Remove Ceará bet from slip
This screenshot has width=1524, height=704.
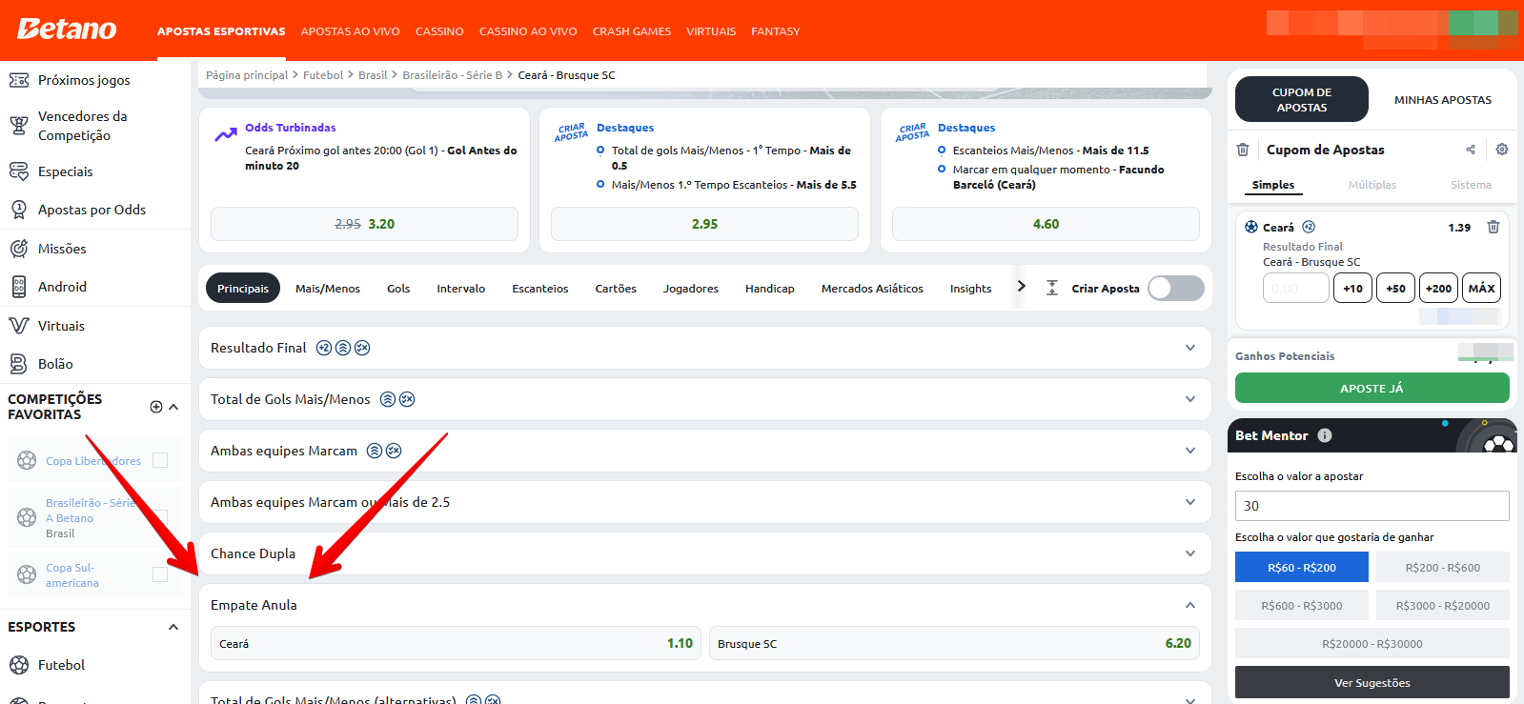pos(1494,227)
